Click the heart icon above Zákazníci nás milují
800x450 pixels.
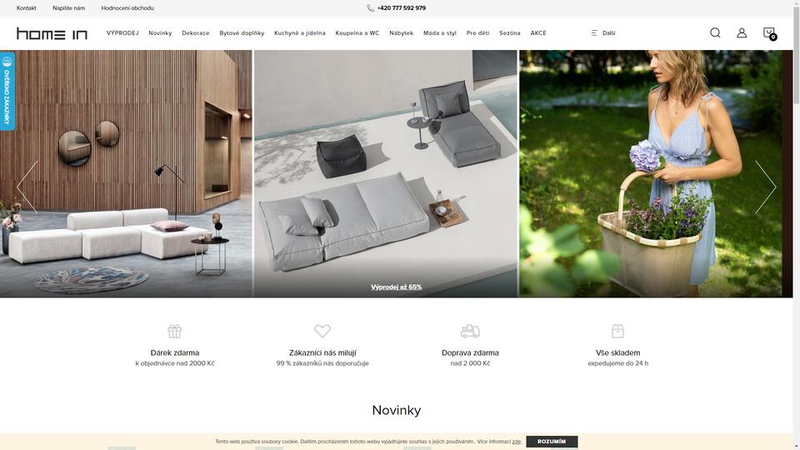click(x=322, y=331)
